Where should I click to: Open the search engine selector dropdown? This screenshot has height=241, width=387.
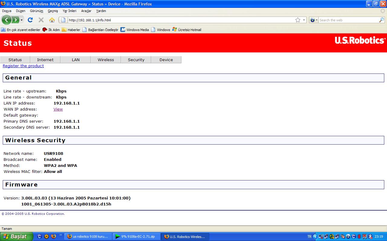[x=314, y=20]
